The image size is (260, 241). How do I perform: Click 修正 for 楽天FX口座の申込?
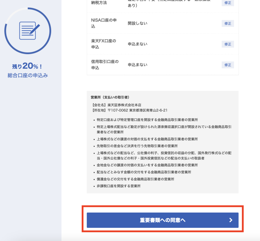(x=227, y=44)
